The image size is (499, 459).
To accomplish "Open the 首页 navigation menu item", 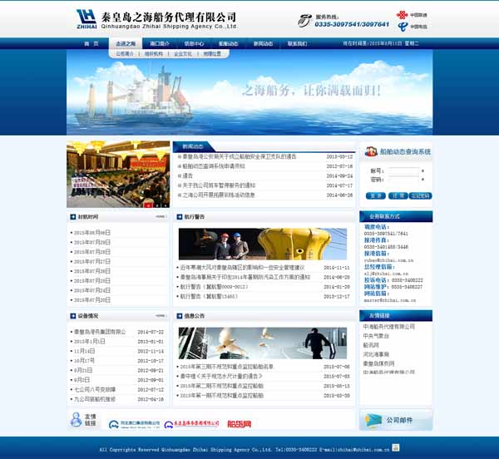I will (x=92, y=43).
